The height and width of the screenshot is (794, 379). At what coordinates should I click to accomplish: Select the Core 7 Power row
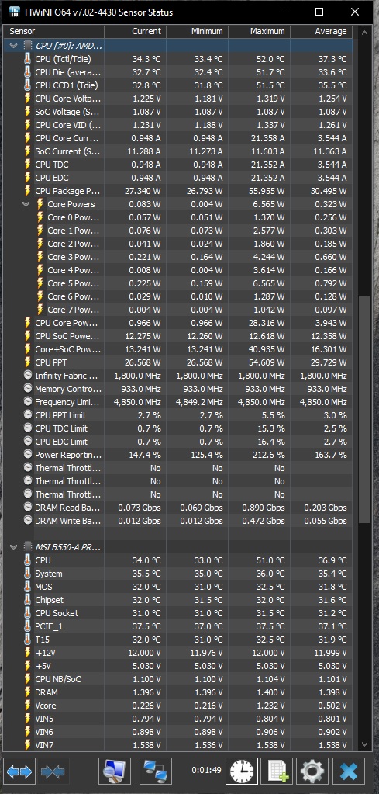[x=178, y=310]
